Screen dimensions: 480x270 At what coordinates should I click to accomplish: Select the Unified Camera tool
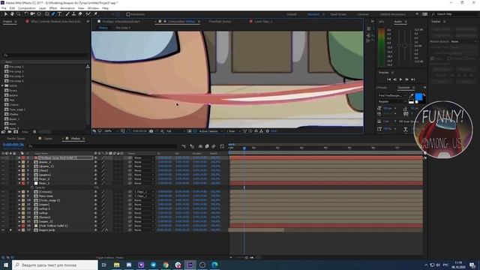(x=32, y=14)
